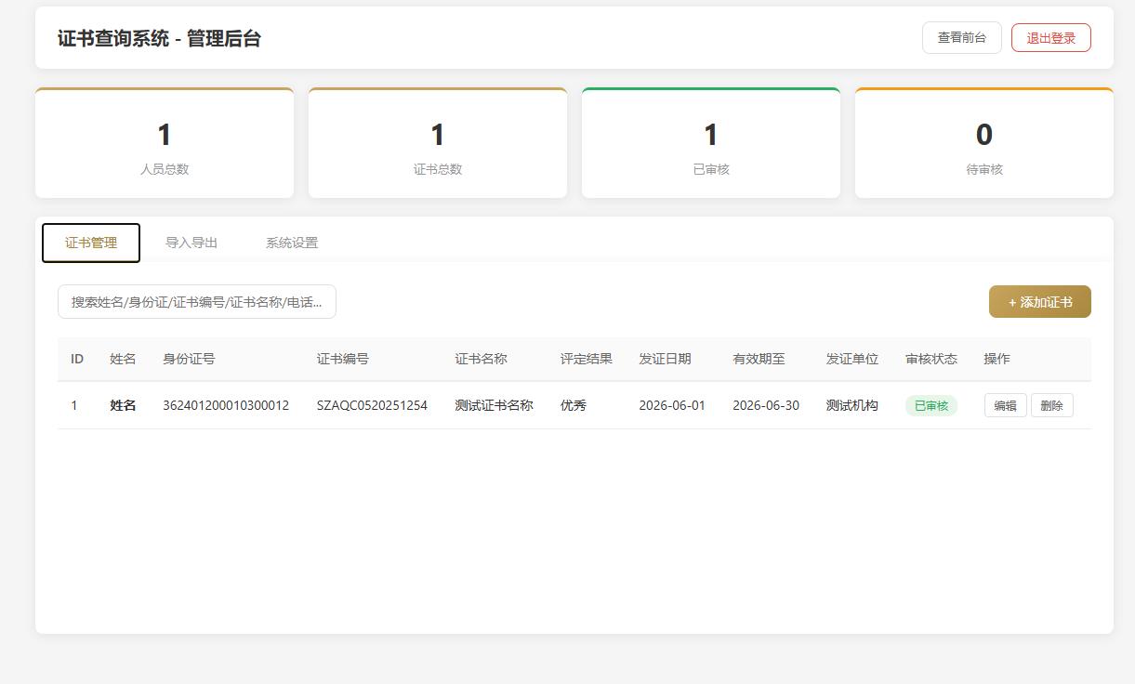
Task: Click the ID column header
Action: coord(77,359)
